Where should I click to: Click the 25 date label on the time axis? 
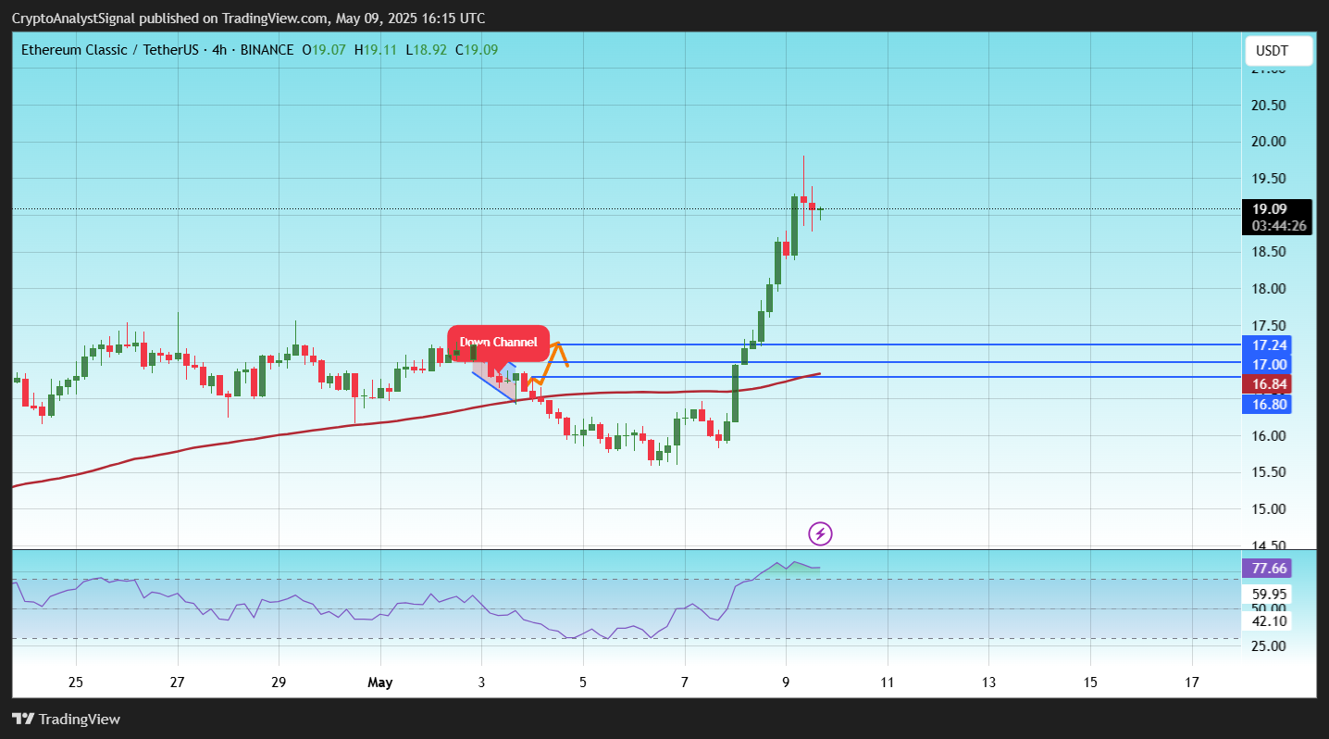[x=76, y=683]
